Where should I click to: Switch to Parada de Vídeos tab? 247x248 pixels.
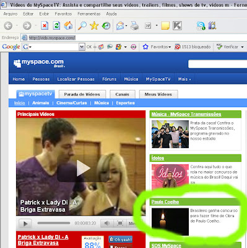(82, 94)
